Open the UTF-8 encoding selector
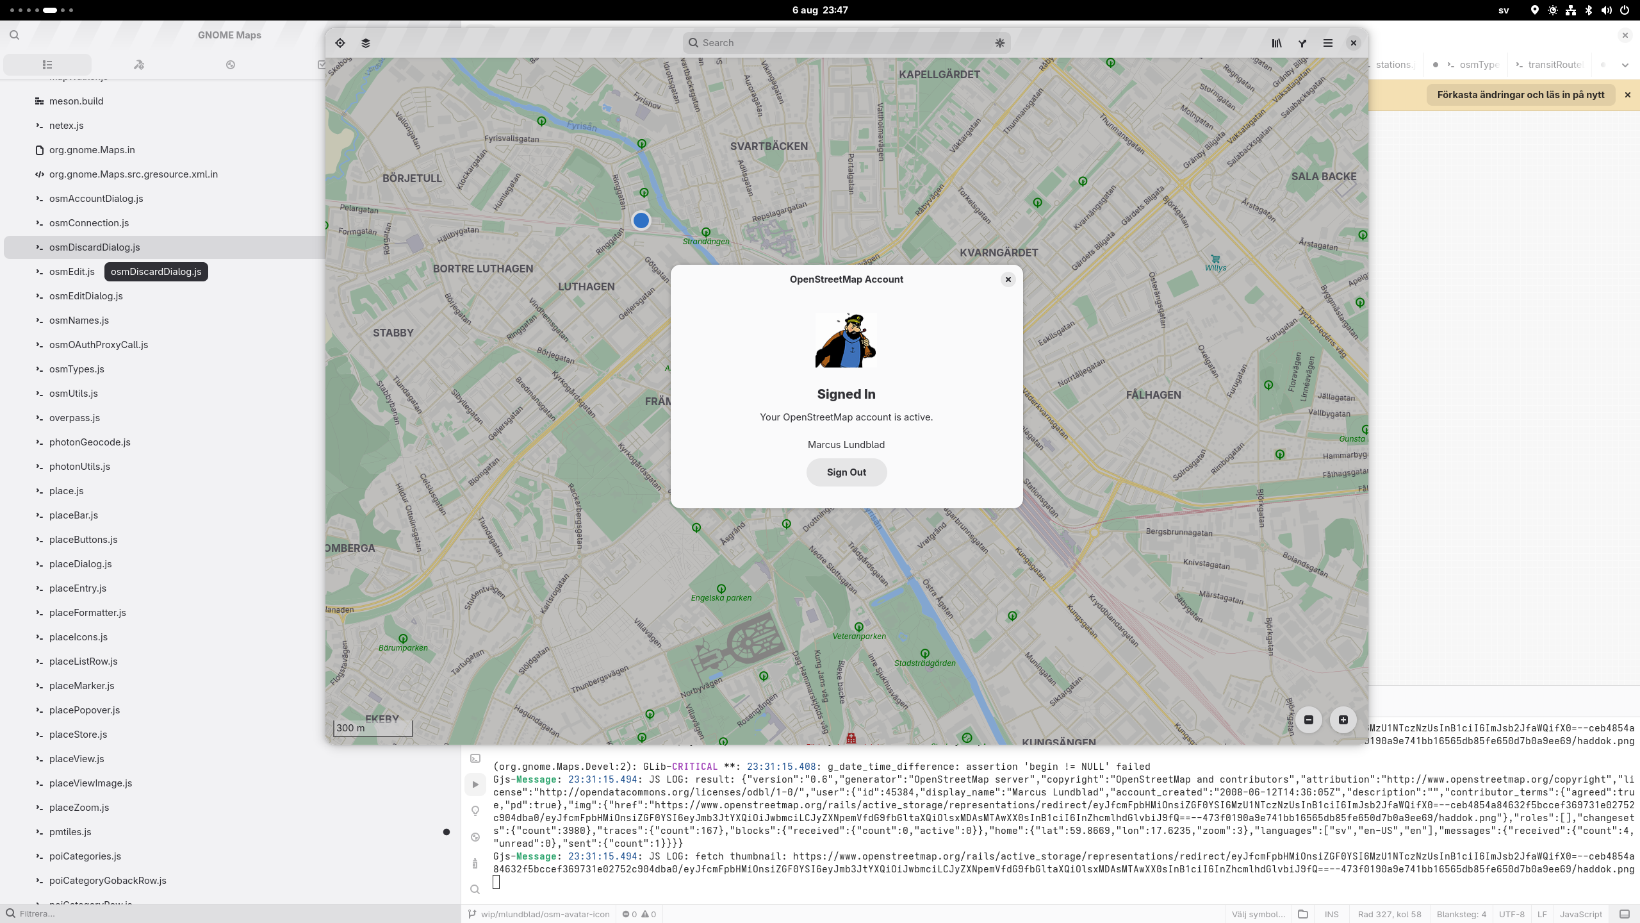Image resolution: width=1640 pixels, height=923 pixels. coord(1512,914)
